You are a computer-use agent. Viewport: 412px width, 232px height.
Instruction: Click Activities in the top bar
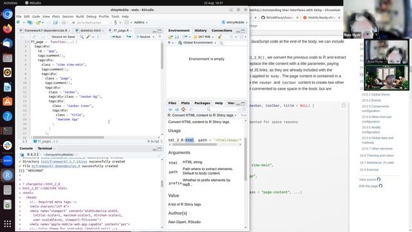[11, 3]
